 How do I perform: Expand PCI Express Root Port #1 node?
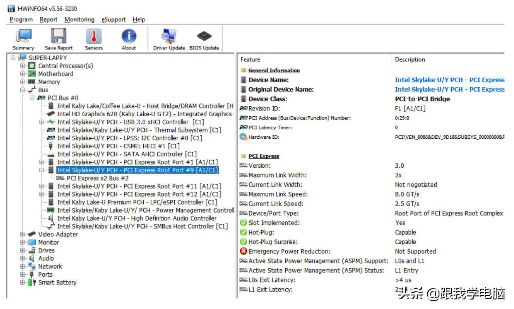tap(42, 162)
